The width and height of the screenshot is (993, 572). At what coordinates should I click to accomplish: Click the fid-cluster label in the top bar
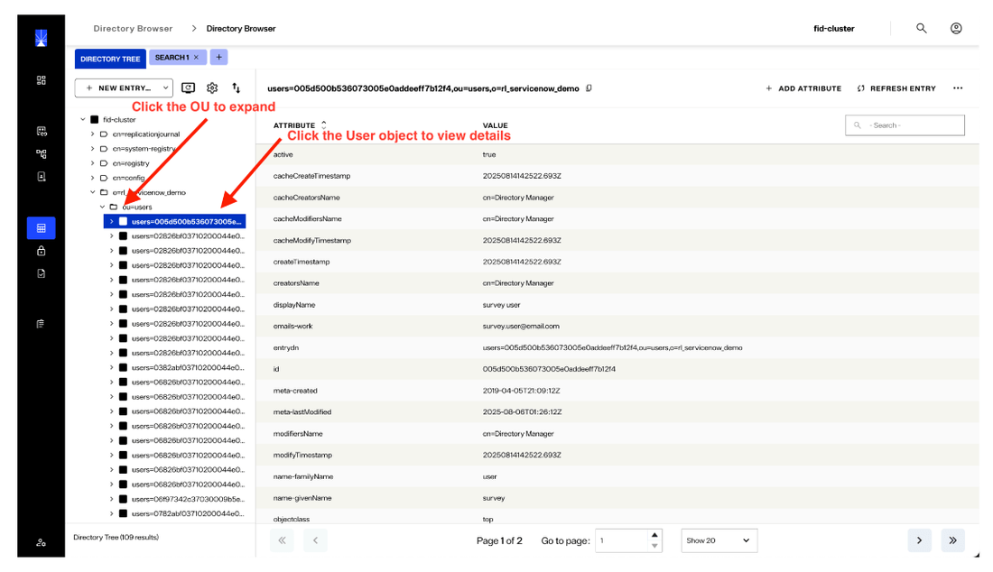coord(834,29)
